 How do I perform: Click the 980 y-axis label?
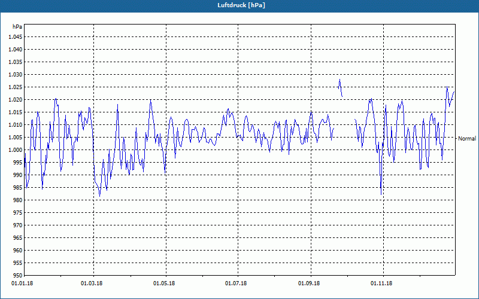pyautogui.click(x=18, y=200)
